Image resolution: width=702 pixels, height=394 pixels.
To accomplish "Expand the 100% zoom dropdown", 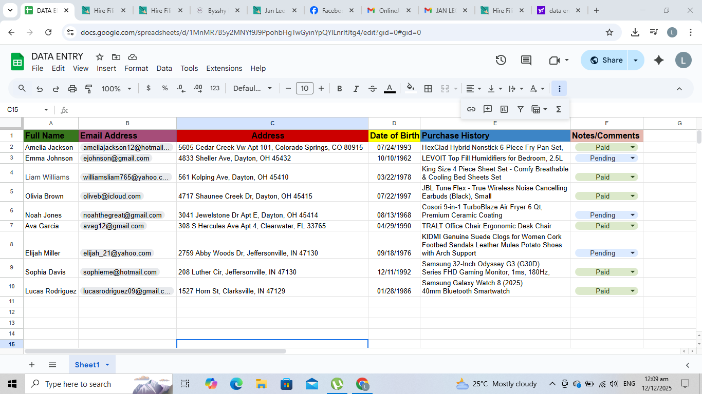I will click(x=117, y=89).
